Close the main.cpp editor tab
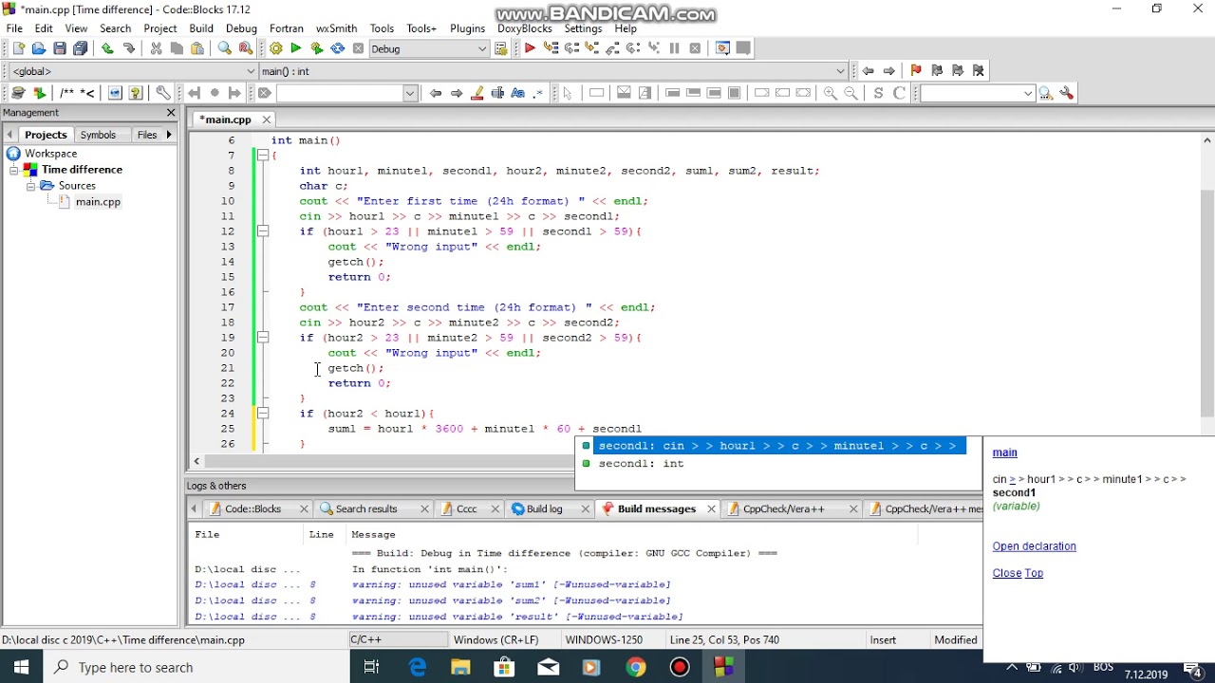The height and width of the screenshot is (683, 1215). pos(267,120)
